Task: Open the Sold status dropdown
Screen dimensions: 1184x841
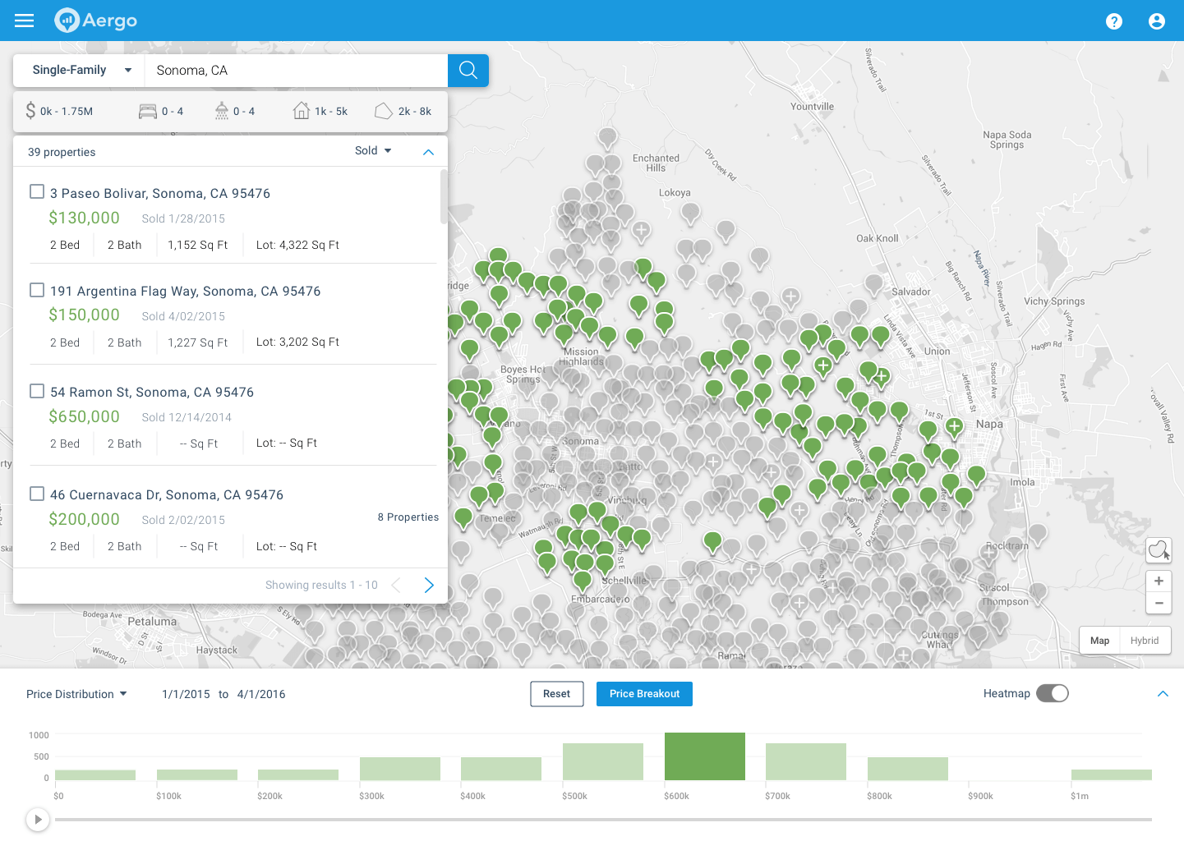Action: coord(371,150)
